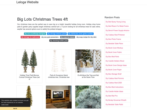Follow the Learn more cookie link

[x=5, y=105]
